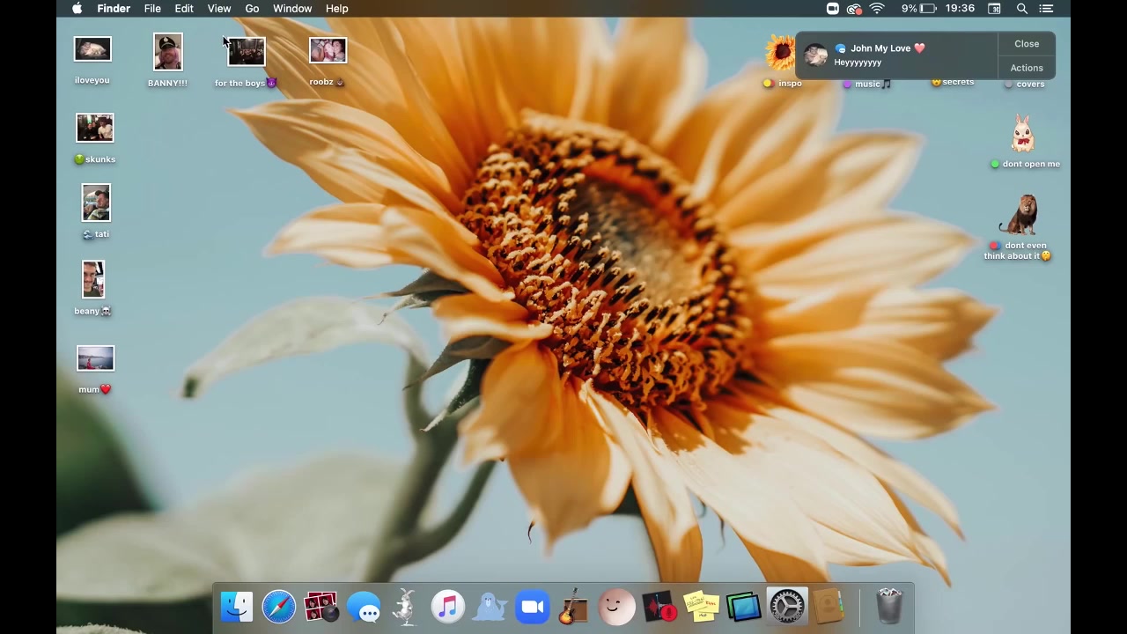
Task: Click the Zoom camera menu bar icon
Action: pyautogui.click(x=832, y=8)
